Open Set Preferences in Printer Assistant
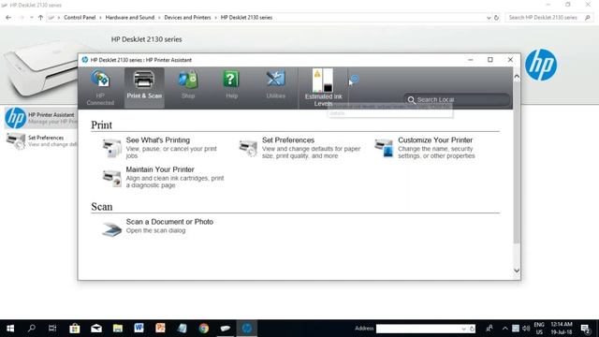This screenshot has height=337, width=599. (288, 140)
